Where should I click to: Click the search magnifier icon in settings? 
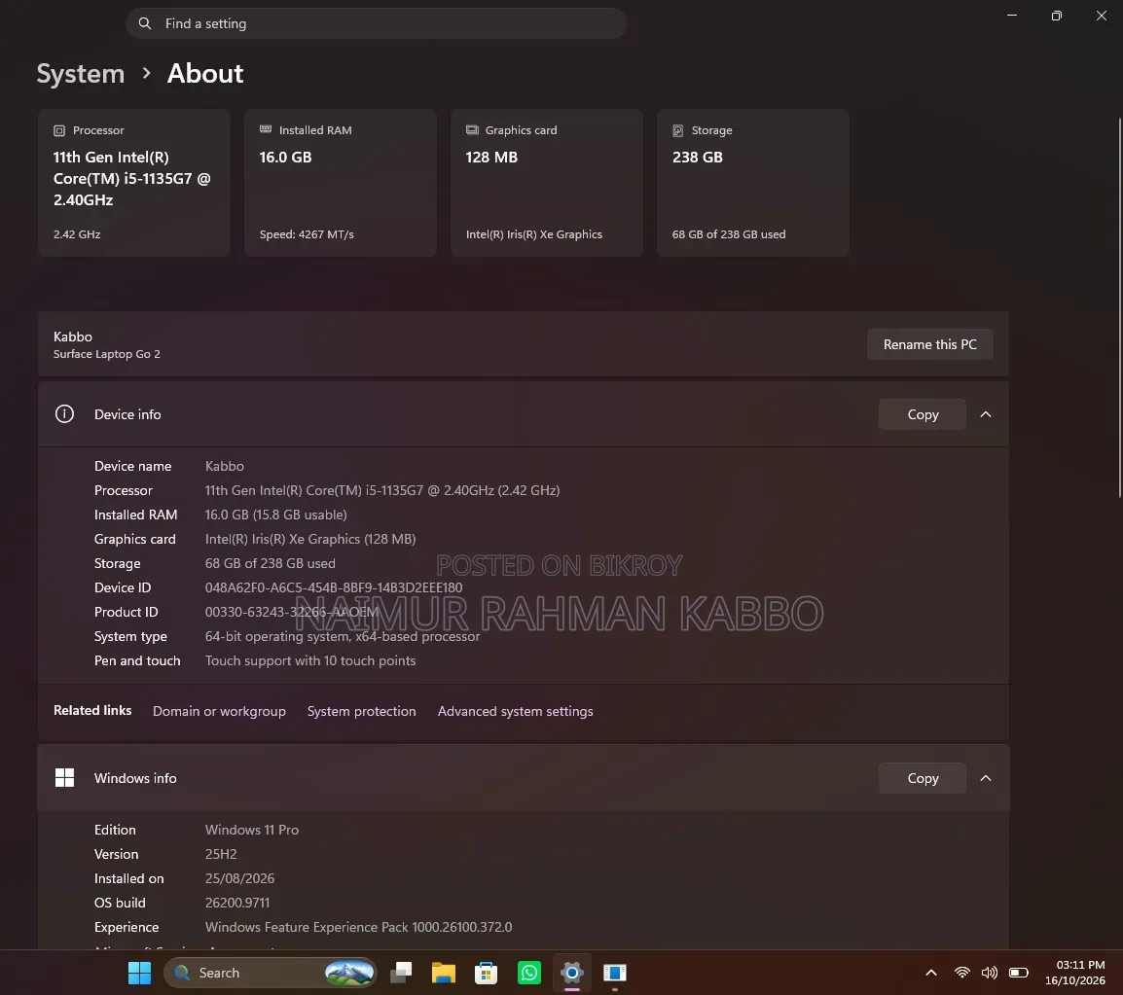(x=145, y=23)
